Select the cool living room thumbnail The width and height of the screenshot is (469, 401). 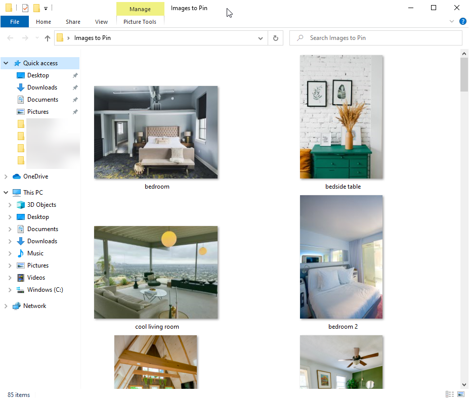[x=156, y=273]
